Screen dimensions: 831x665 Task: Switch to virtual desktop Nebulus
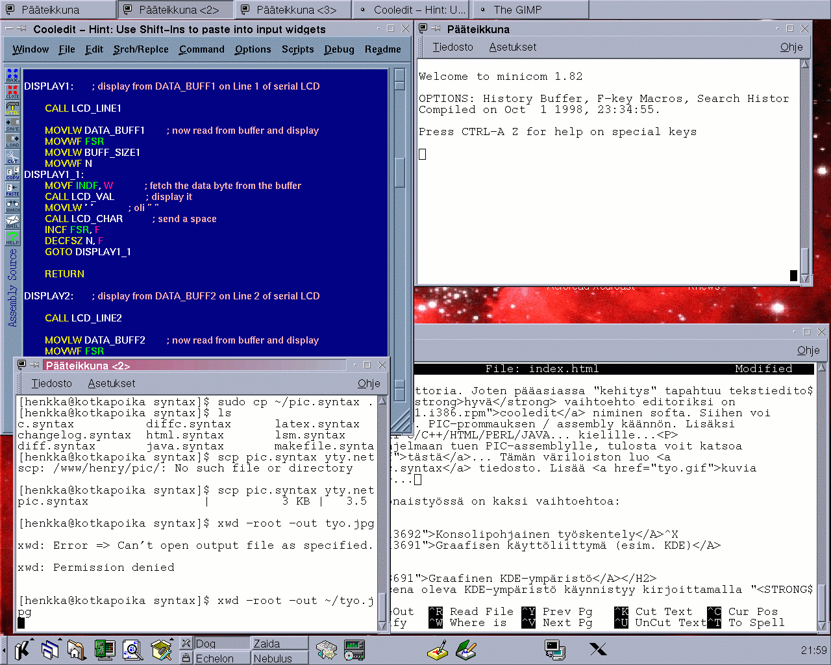(280, 658)
